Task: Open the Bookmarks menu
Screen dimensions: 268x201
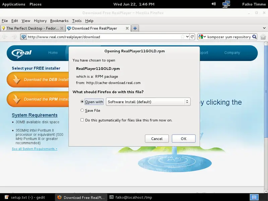Action: [59, 21]
